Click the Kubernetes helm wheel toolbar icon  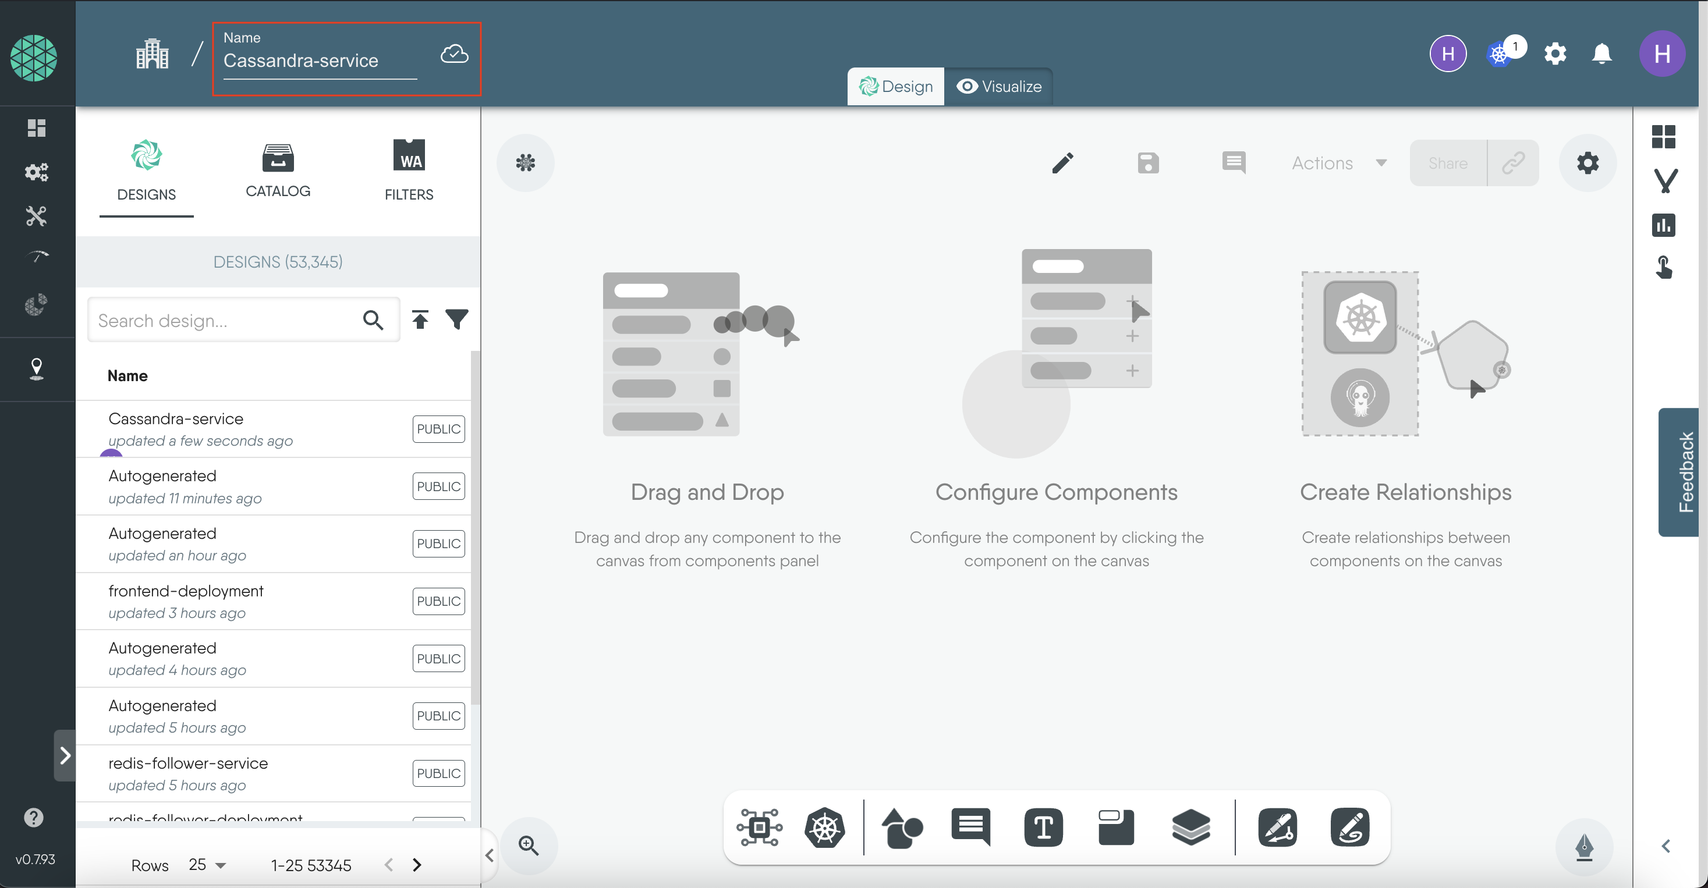coord(824,827)
